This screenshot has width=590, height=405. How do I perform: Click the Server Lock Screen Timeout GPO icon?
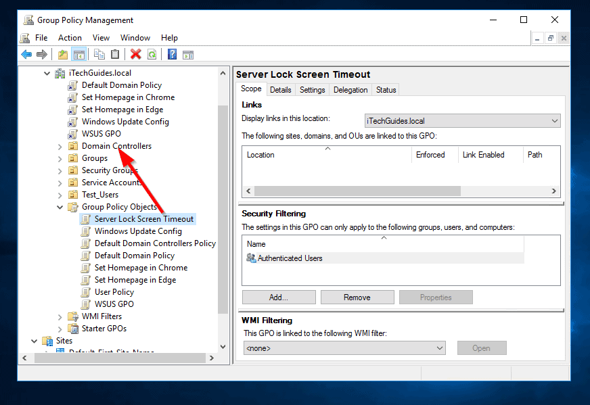pos(86,219)
